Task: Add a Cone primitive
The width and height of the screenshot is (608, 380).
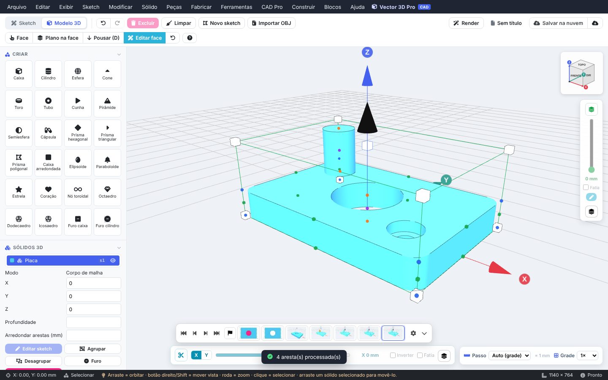Action: 107,74
